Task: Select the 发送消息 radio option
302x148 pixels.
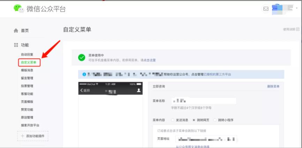Action: pyautogui.click(x=173, y=120)
